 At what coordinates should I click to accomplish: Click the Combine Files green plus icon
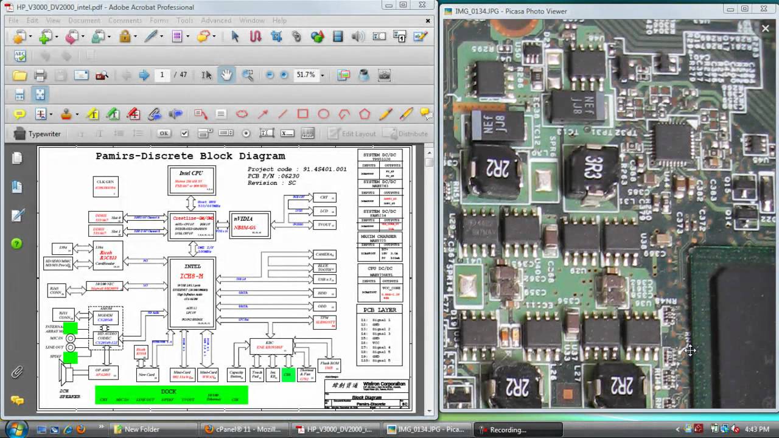(x=44, y=37)
